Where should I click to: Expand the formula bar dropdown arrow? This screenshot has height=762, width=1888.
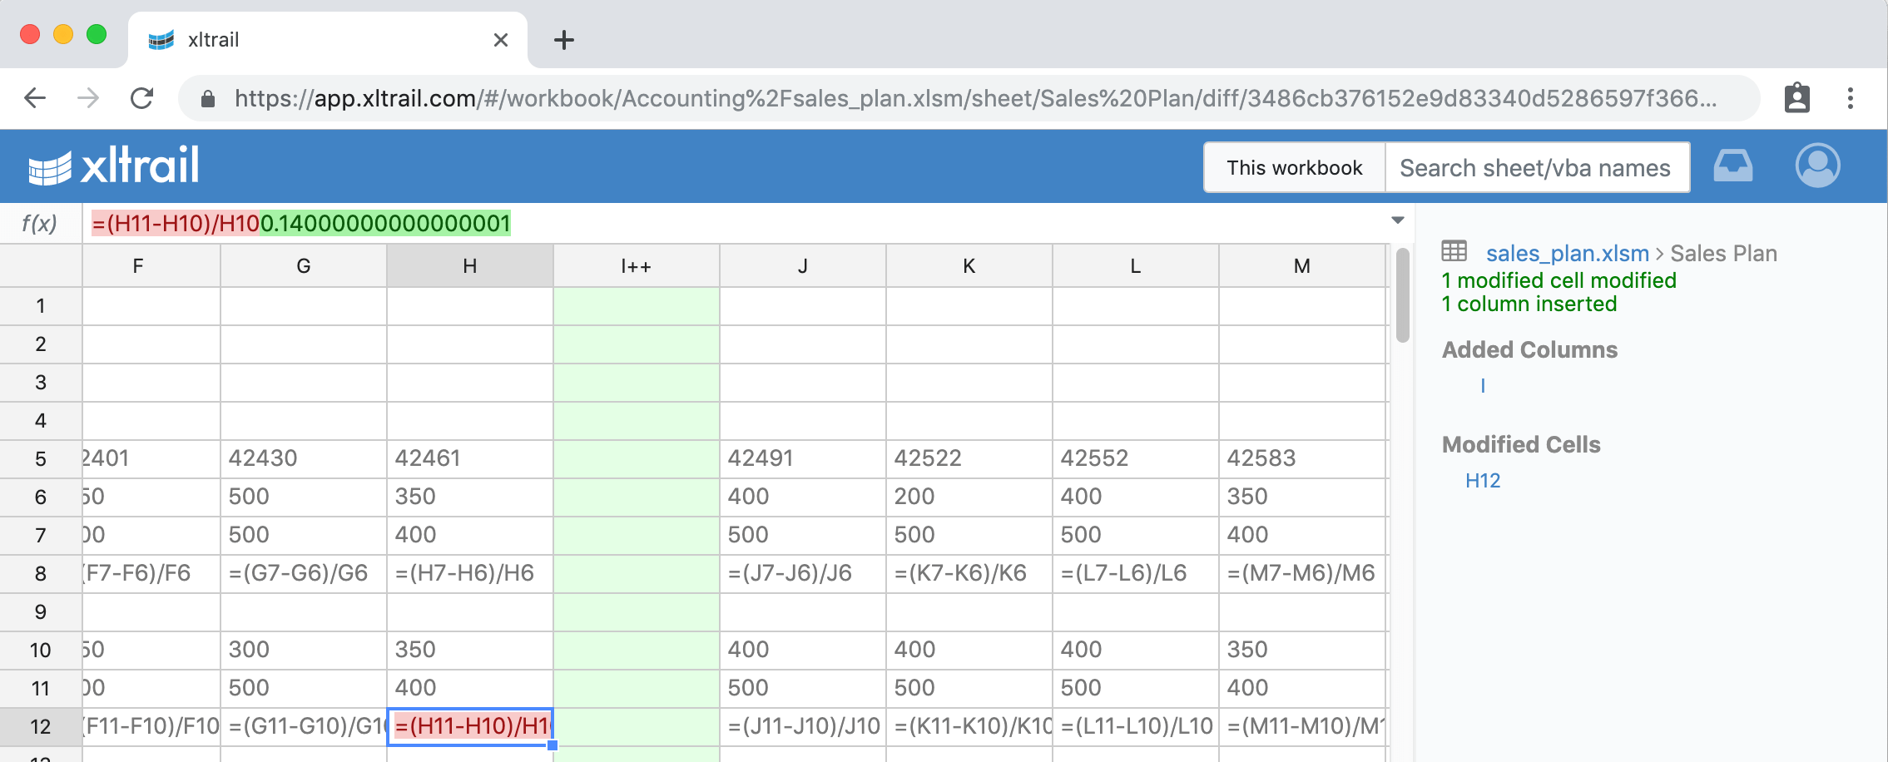point(1398,220)
